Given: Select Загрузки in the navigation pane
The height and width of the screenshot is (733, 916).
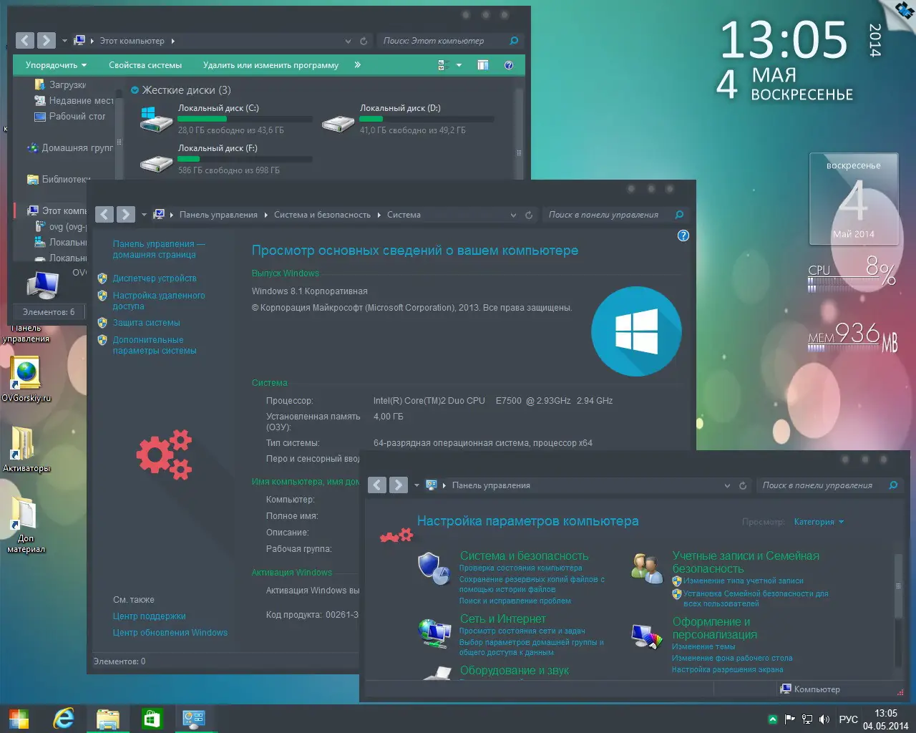Looking at the screenshot, I should [x=61, y=84].
